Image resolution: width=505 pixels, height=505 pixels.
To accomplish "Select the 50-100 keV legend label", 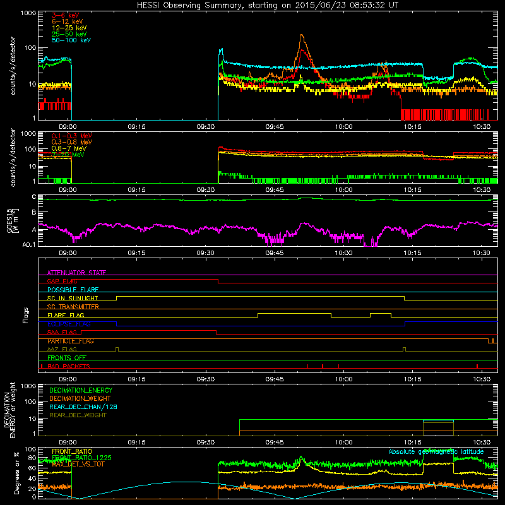I will [x=71, y=40].
